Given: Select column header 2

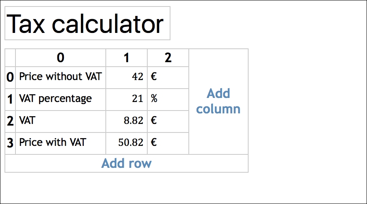Looking at the screenshot, I should (168, 58).
